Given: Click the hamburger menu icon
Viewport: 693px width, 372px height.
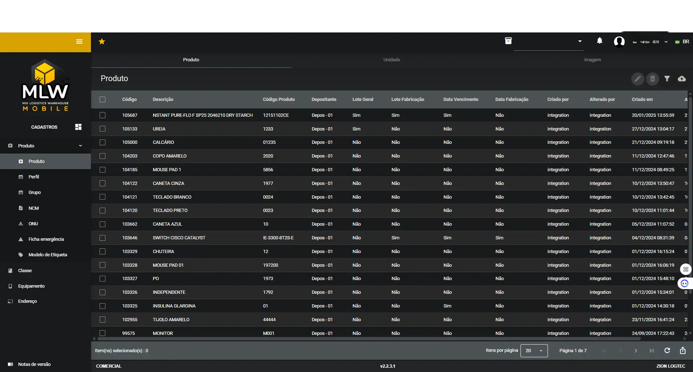Looking at the screenshot, I should [79, 41].
